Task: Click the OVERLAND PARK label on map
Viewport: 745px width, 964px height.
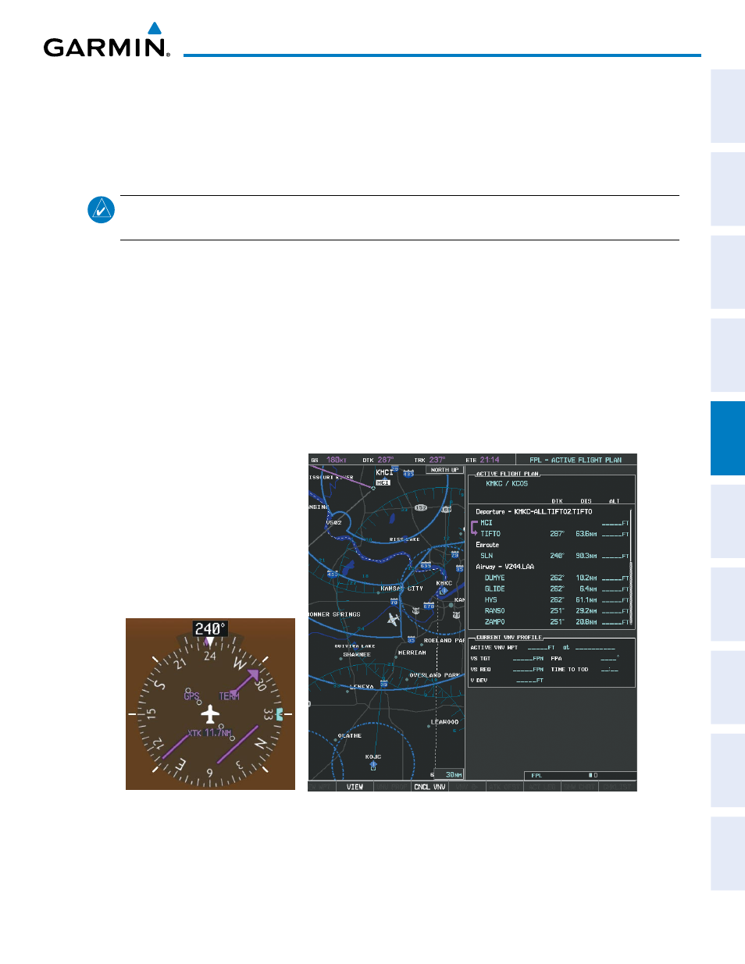Action: pyautogui.click(x=435, y=675)
